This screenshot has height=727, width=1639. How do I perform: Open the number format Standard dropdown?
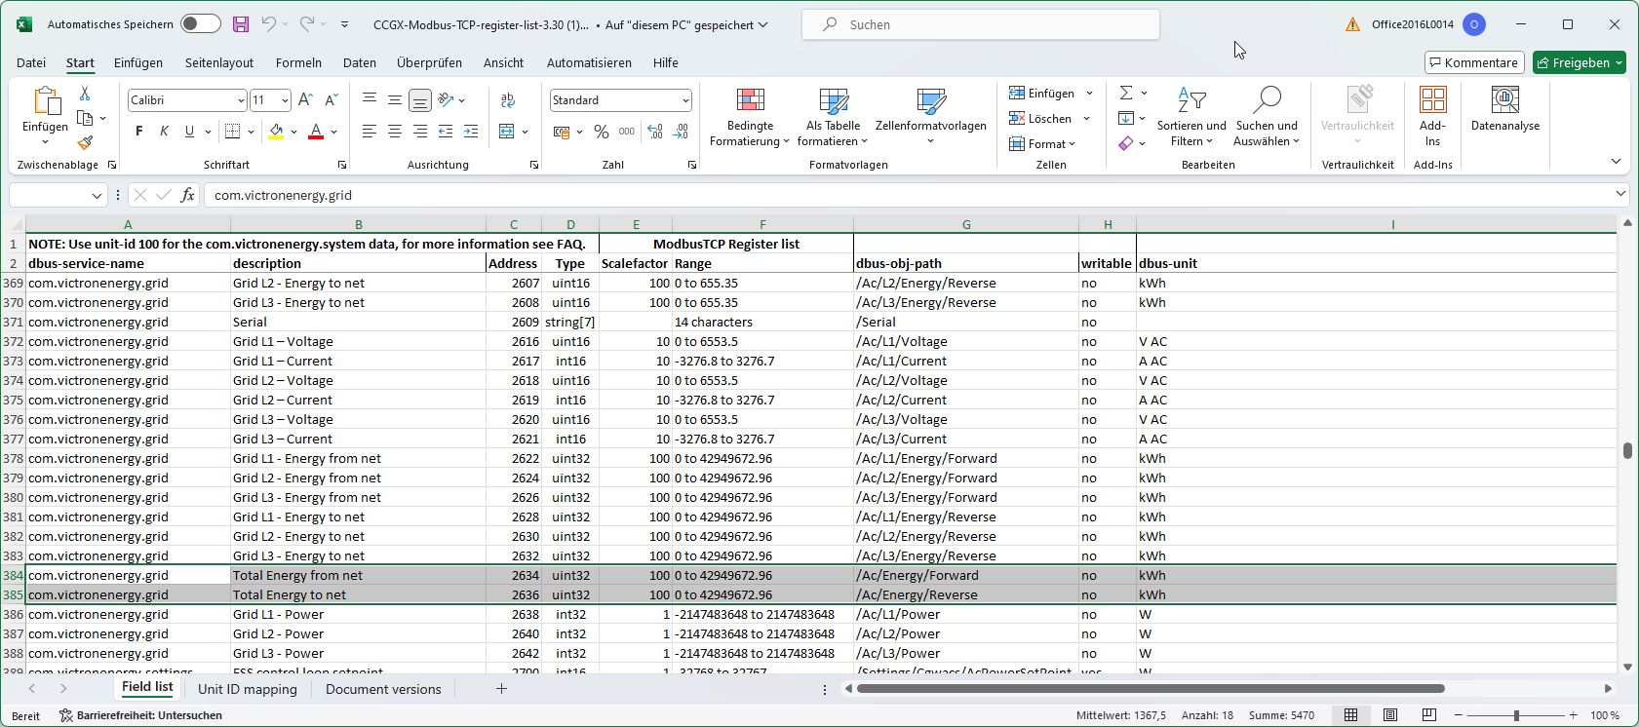pyautogui.click(x=685, y=100)
